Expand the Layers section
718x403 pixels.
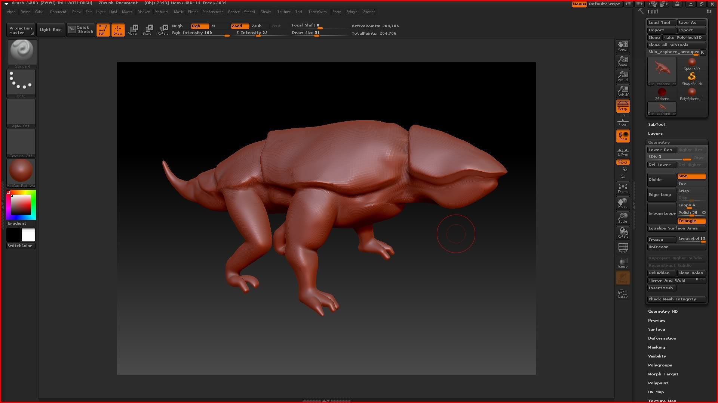(x=655, y=134)
